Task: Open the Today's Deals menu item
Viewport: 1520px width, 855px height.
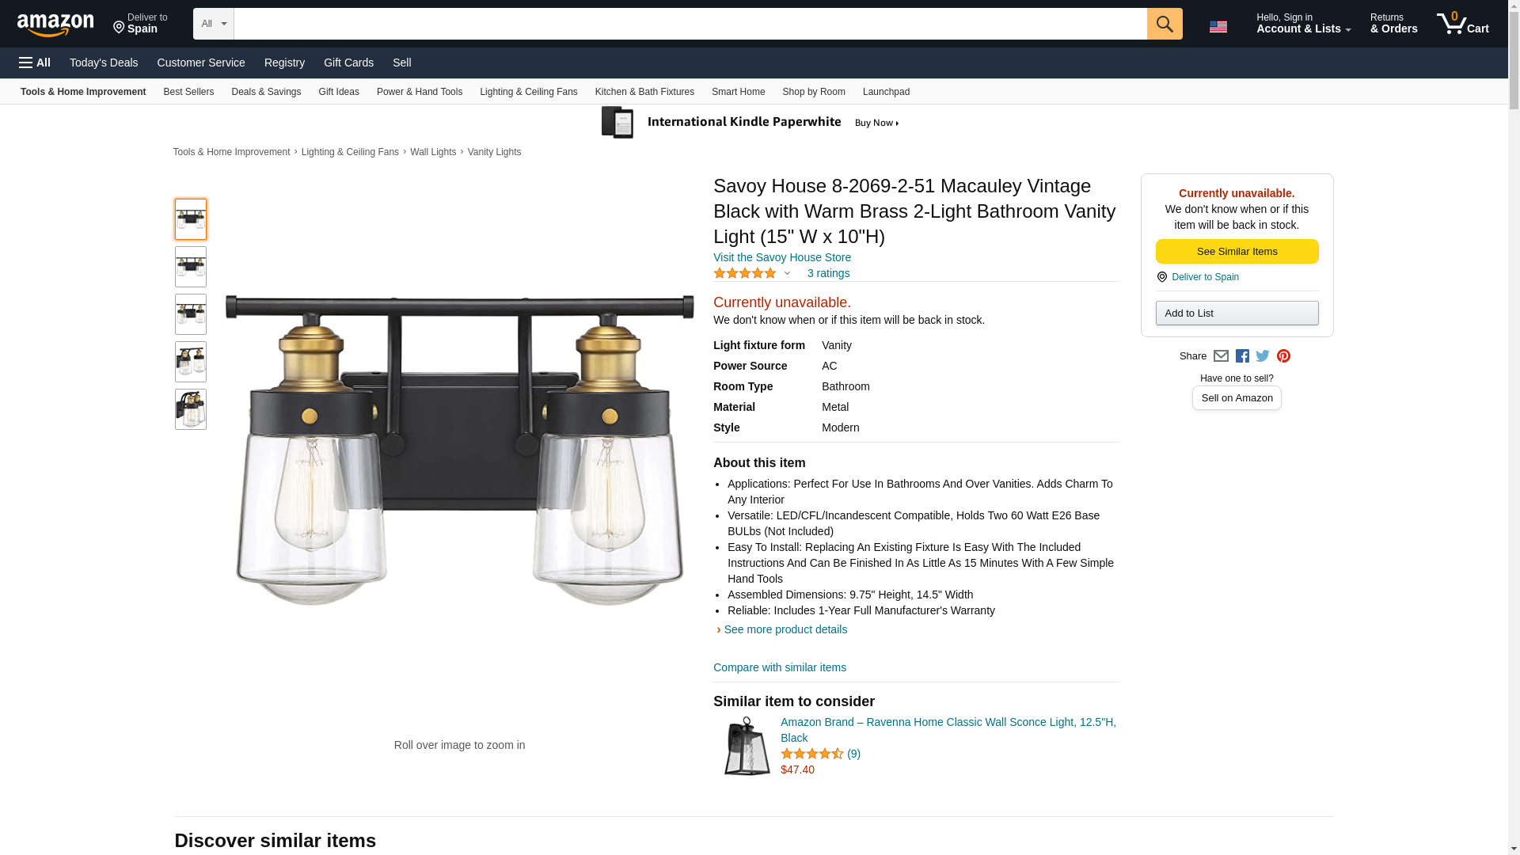Action: pos(104,63)
